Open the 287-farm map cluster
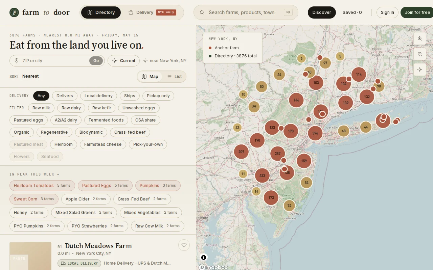 pyautogui.click(x=278, y=154)
